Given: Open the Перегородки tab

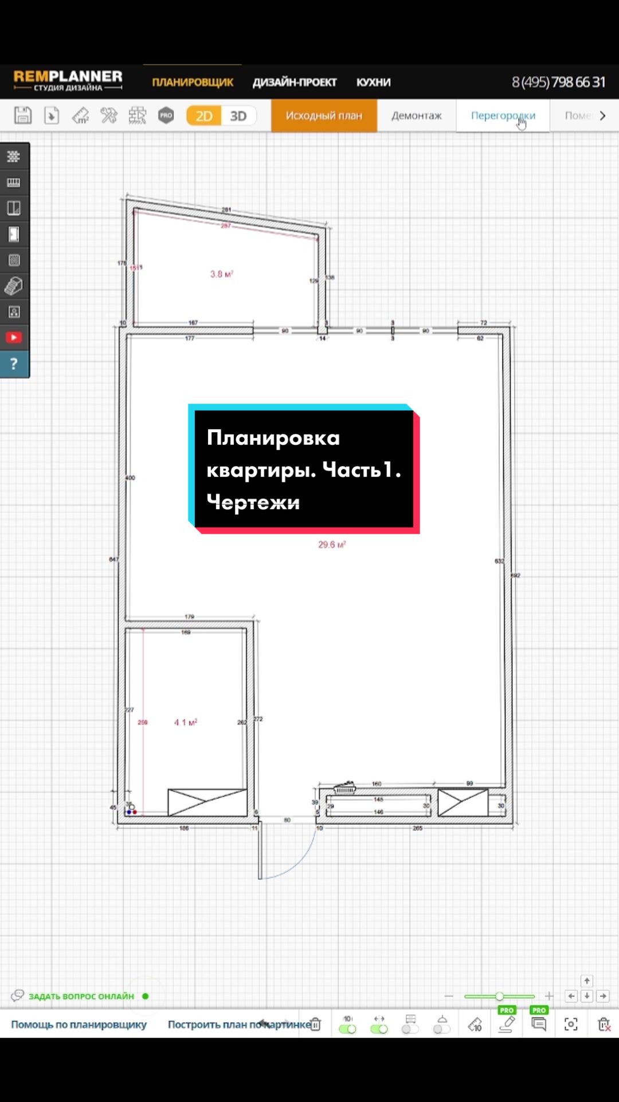Looking at the screenshot, I should coord(503,115).
